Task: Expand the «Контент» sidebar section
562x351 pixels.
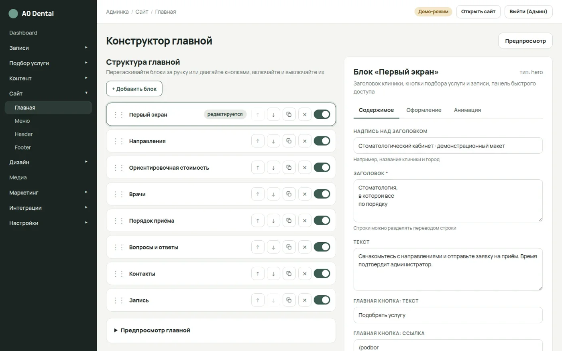Action: 48,78
